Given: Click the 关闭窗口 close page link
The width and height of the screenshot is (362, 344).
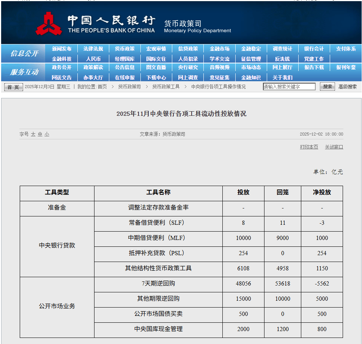Looking at the screenshot, I should click(x=334, y=147).
